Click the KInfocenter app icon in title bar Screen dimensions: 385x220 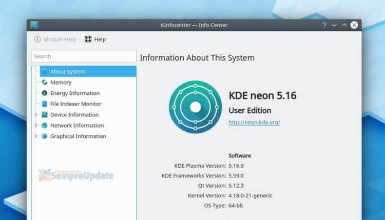(34, 25)
